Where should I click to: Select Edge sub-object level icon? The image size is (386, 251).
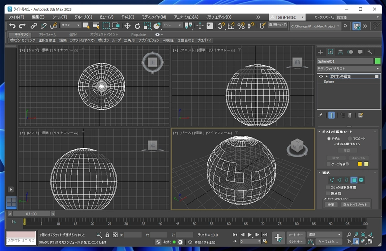[339, 180]
